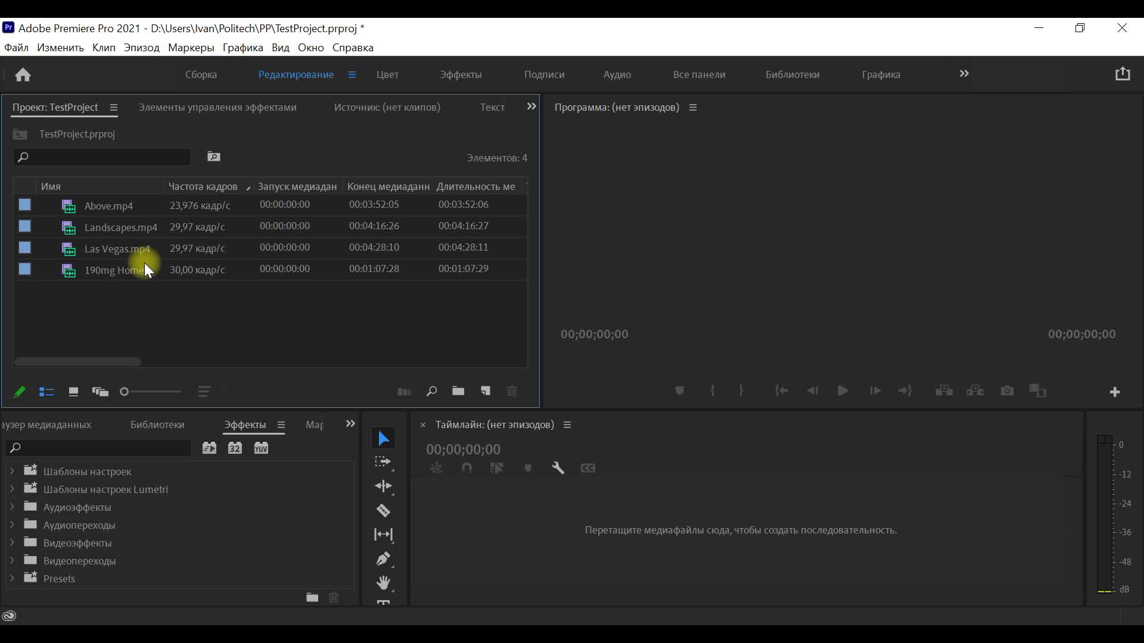Expand the Видеоэффекты folder
Image resolution: width=1144 pixels, height=643 pixels.
tap(12, 542)
